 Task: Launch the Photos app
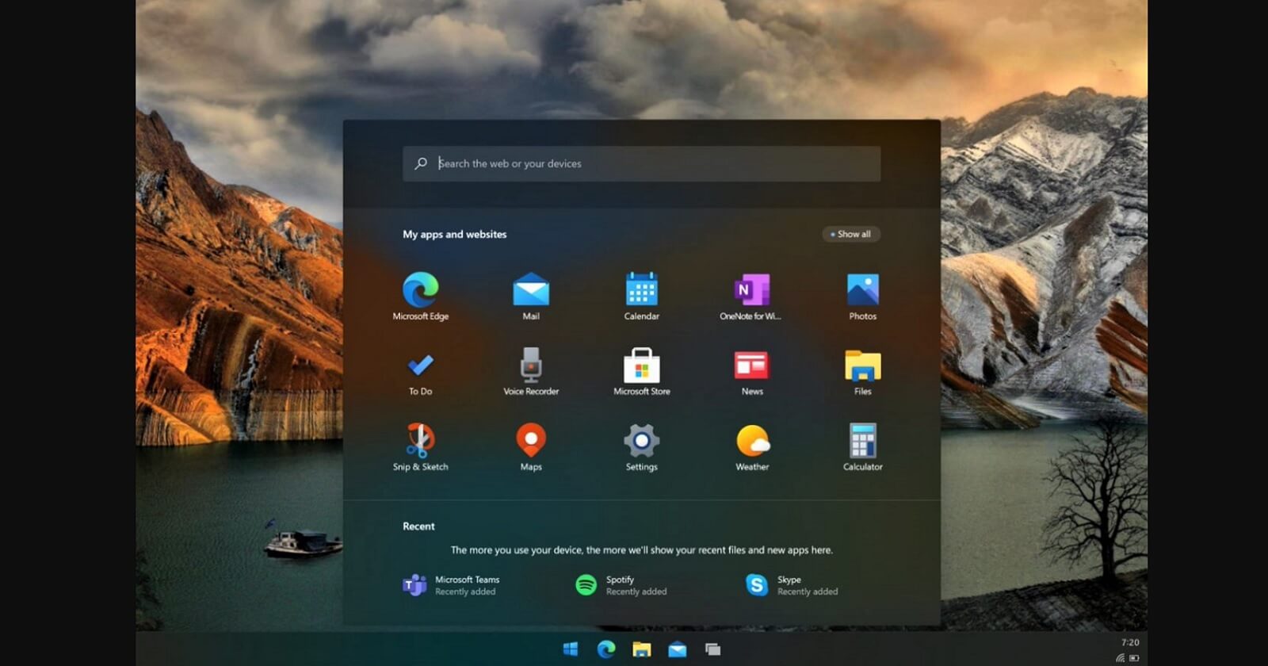[x=862, y=295]
